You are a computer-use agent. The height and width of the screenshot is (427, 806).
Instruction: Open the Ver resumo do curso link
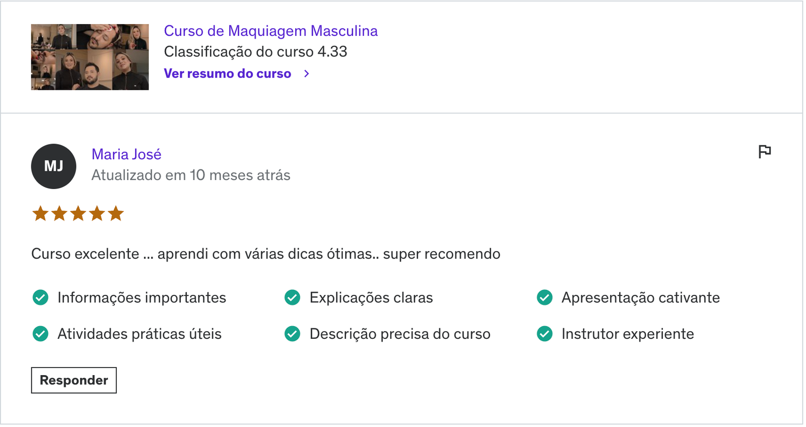click(x=228, y=74)
